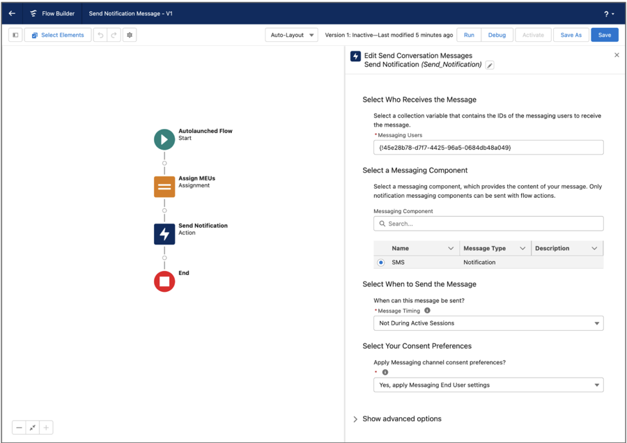This screenshot has height=443, width=627.
Task: Click the consent preferences info icon
Action: tap(385, 372)
